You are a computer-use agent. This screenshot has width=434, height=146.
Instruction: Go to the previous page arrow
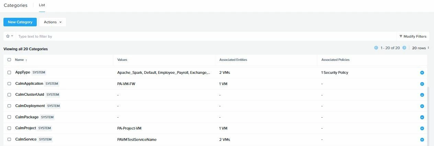pyautogui.click(x=376, y=48)
